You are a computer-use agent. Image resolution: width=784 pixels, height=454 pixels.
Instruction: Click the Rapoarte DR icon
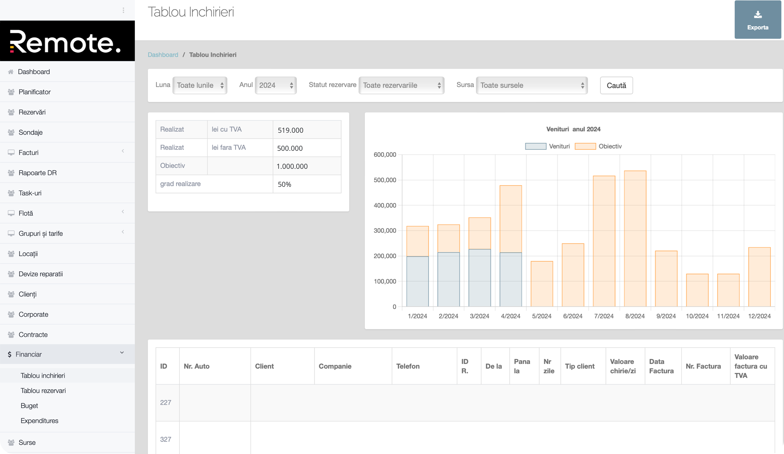pos(11,173)
